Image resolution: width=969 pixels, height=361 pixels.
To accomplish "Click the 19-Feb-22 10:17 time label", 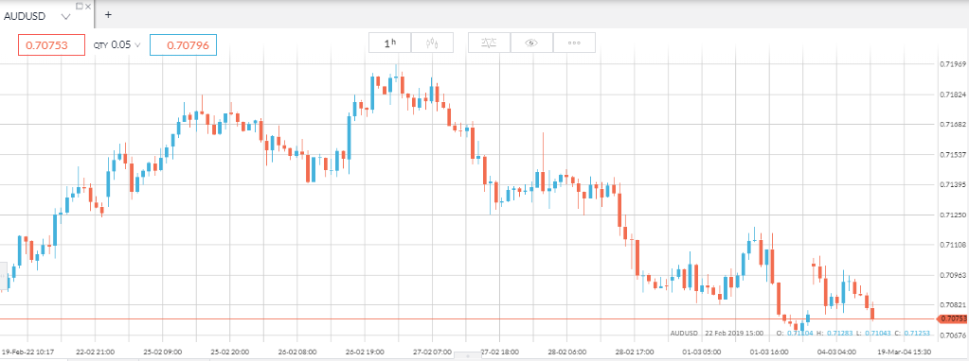I will [x=27, y=352].
